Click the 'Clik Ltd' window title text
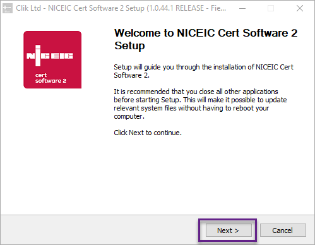Viewport: 315px width, 245px height. click(28, 8)
